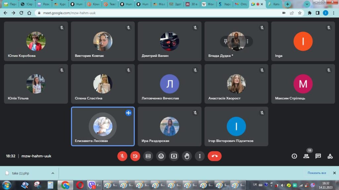Viewport: 339px width, 190px height.
Task: Click Олена Сластіна's avatar
Action: (103, 84)
